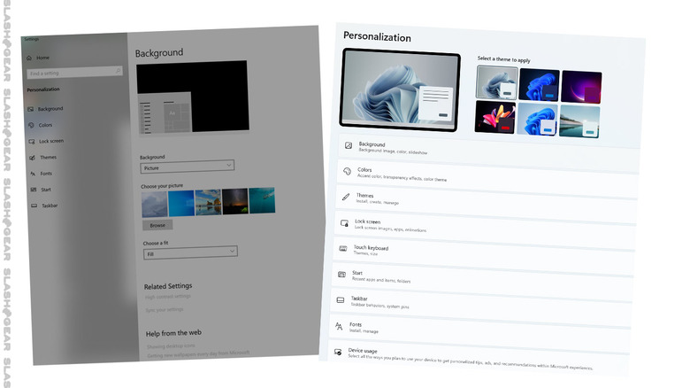Click Colors palette icon in Windows 11 list
Image resolution: width=690 pixels, height=388 pixels.
(347, 172)
